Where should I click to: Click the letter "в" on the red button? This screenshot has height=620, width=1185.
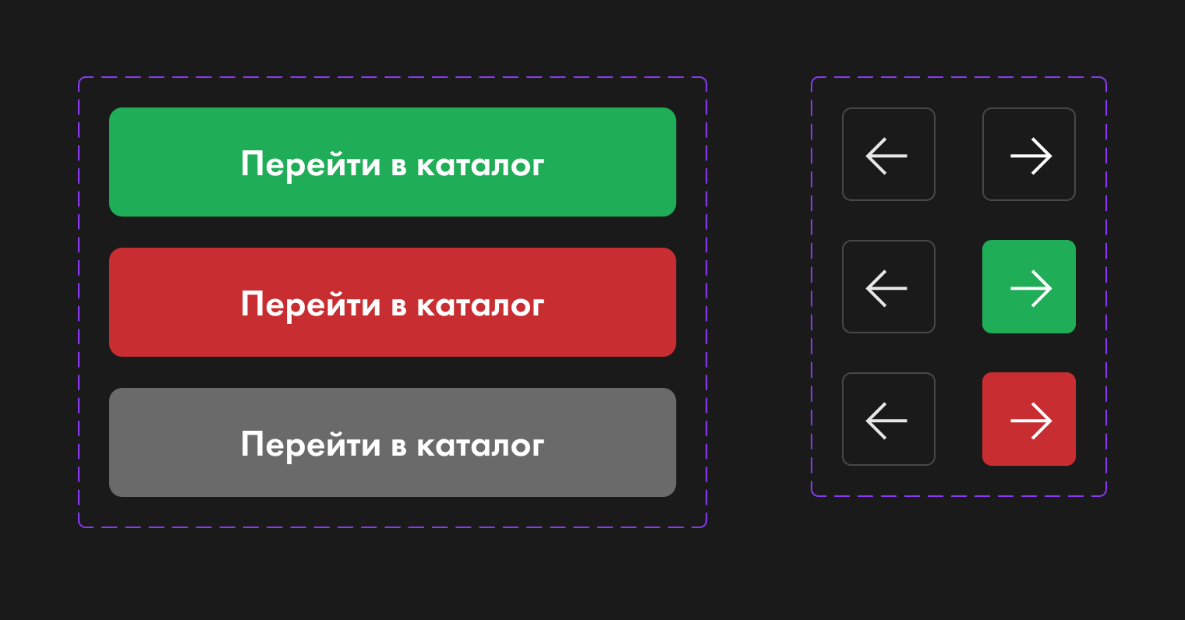(x=398, y=306)
